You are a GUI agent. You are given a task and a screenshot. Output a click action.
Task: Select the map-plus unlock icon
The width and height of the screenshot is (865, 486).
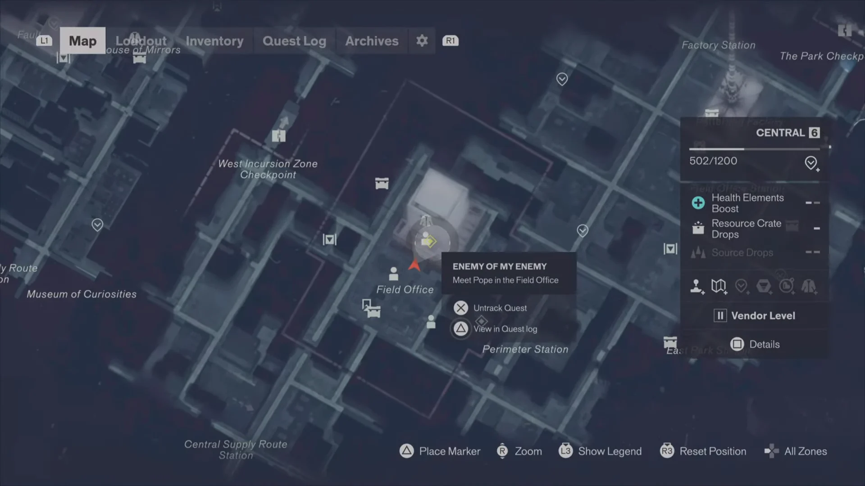point(719,286)
